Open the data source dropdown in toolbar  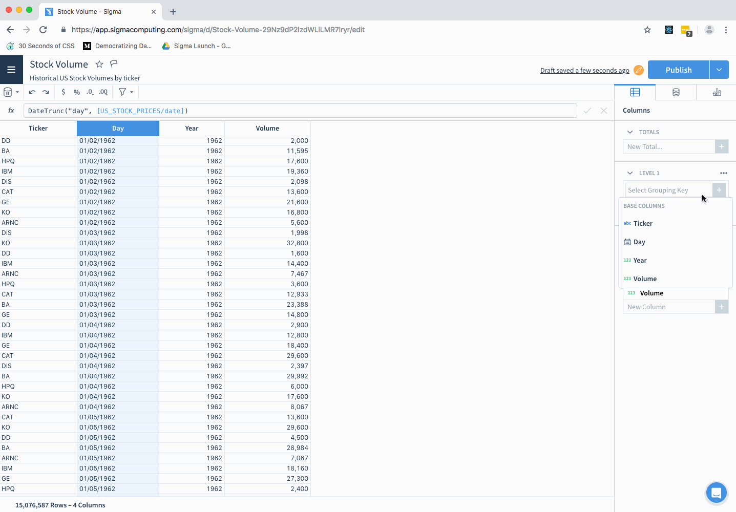[x=11, y=92]
